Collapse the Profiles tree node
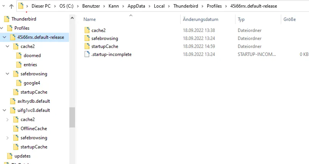The height and width of the screenshot is (164, 309). pyautogui.click(x=2, y=28)
